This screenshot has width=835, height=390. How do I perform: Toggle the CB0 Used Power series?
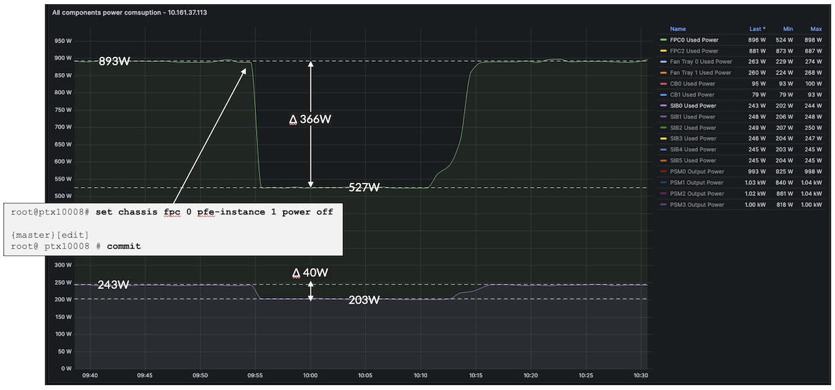click(x=692, y=84)
